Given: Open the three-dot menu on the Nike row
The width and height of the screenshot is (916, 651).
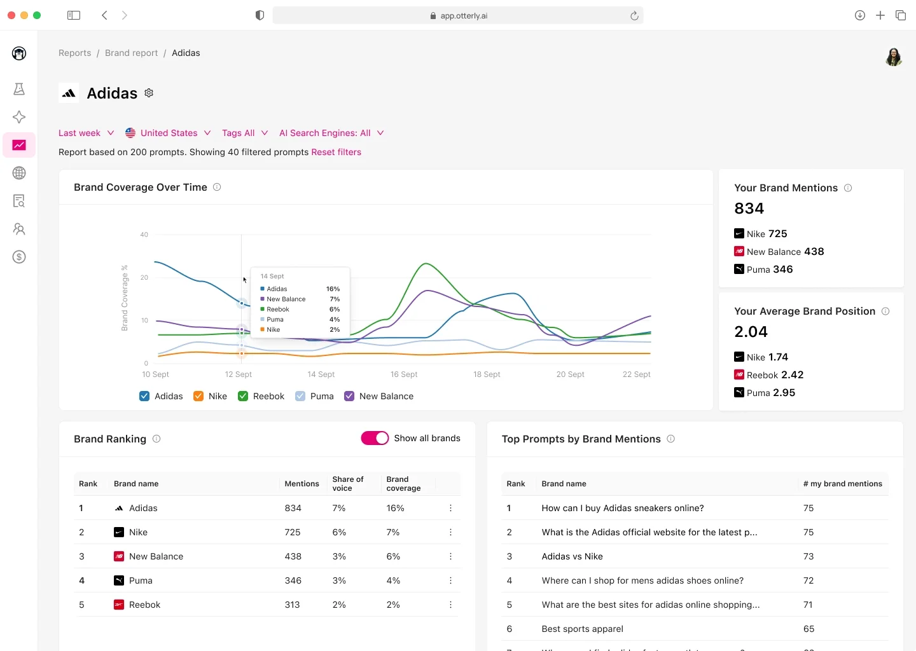Looking at the screenshot, I should pos(451,532).
